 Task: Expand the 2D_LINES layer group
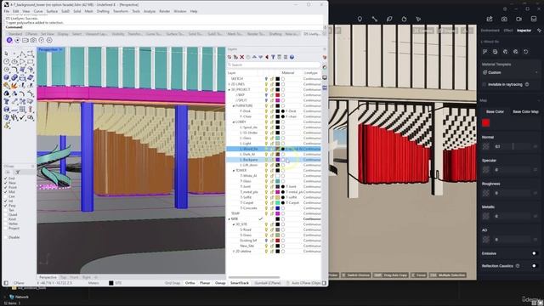click(229, 84)
